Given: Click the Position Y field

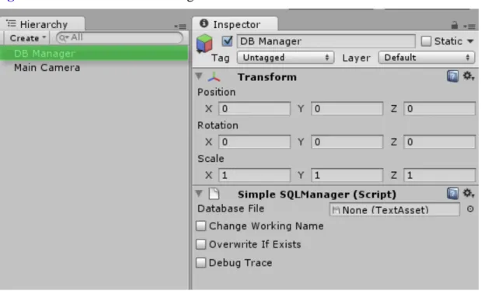Looking at the screenshot, I should 347,109.
